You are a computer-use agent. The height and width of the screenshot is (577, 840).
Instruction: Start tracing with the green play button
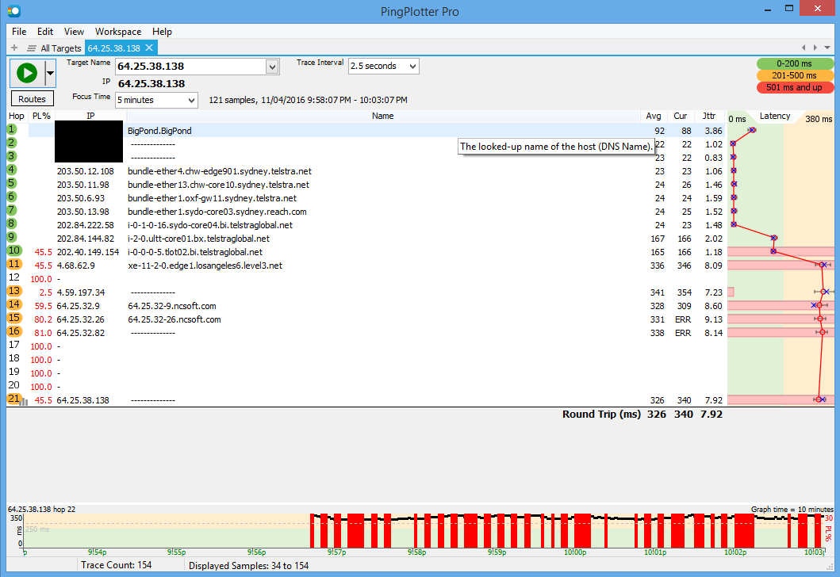(27, 74)
